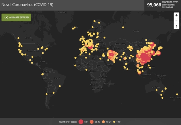Click the Last updated 2020-03-04 text

[x=168, y=6]
